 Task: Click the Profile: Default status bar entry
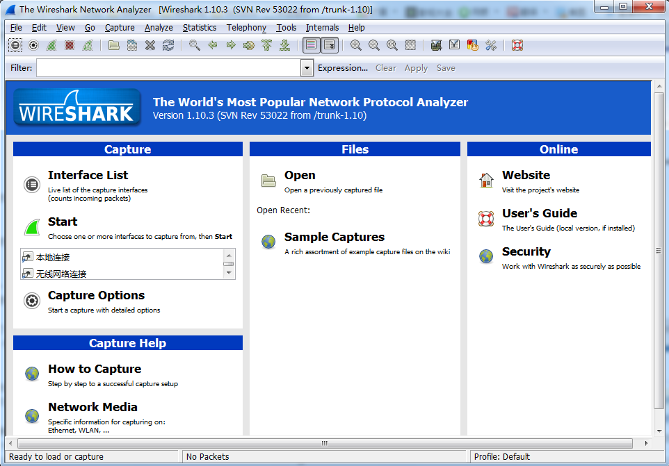[x=502, y=457]
